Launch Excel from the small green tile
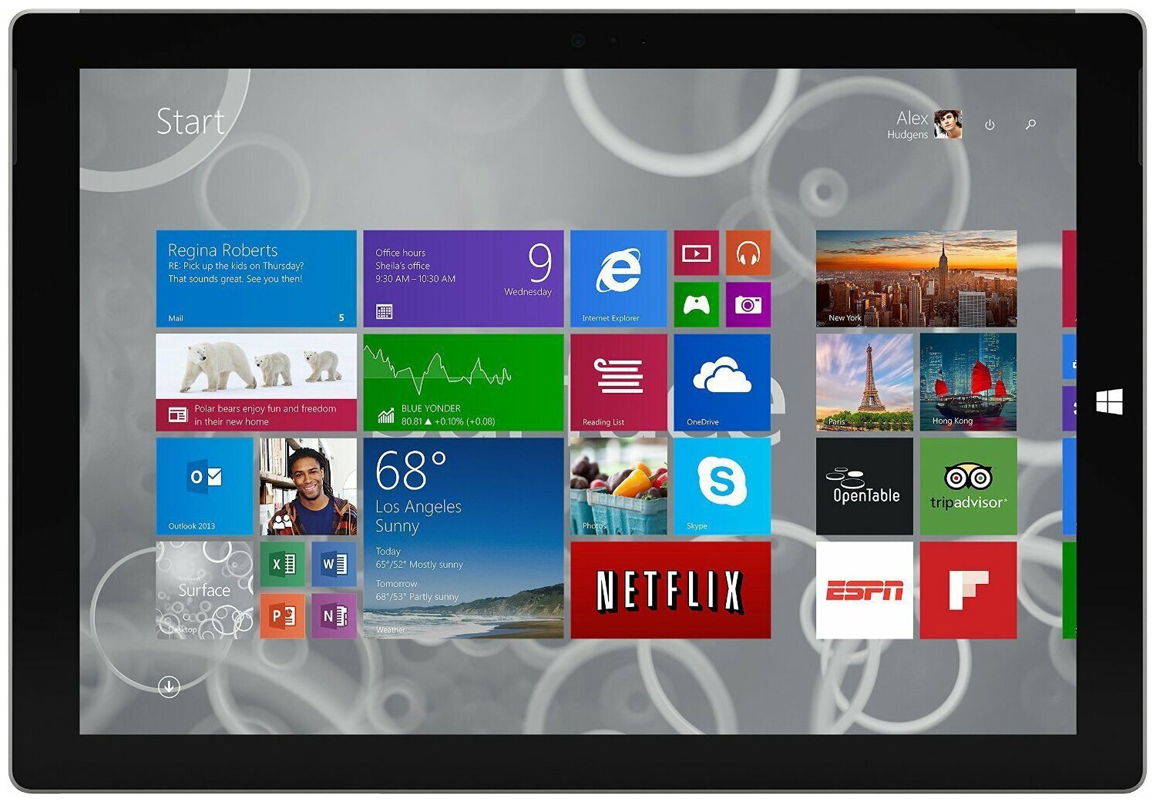 [283, 564]
